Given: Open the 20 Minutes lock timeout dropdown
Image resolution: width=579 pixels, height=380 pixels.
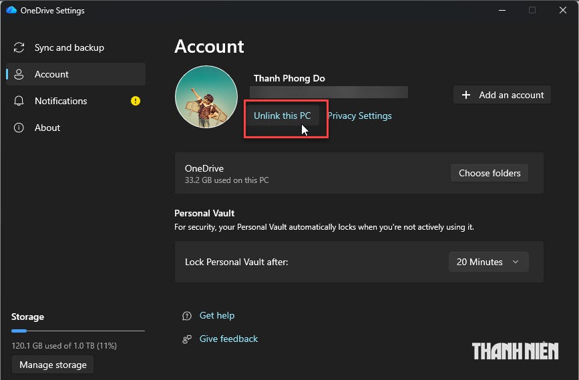Looking at the screenshot, I should (x=489, y=262).
